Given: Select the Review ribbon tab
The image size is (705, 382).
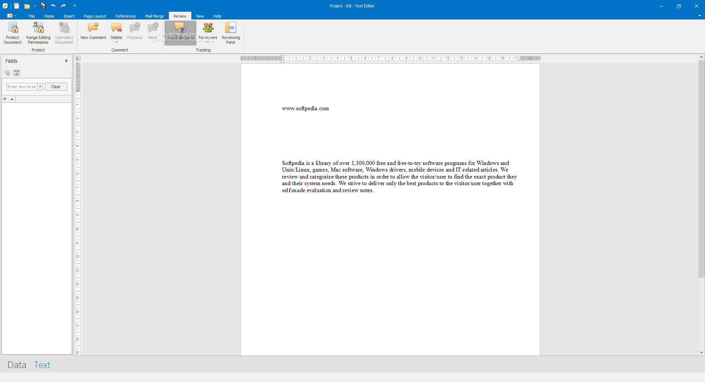Looking at the screenshot, I should coord(180,16).
